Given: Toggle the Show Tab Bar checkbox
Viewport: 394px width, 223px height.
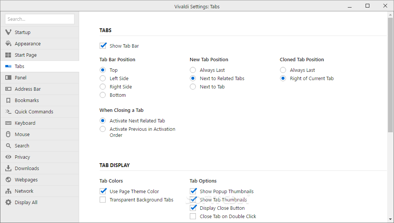Looking at the screenshot, I should click(x=103, y=46).
